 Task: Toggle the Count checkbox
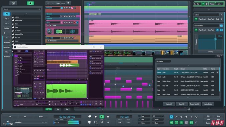[153, 123]
